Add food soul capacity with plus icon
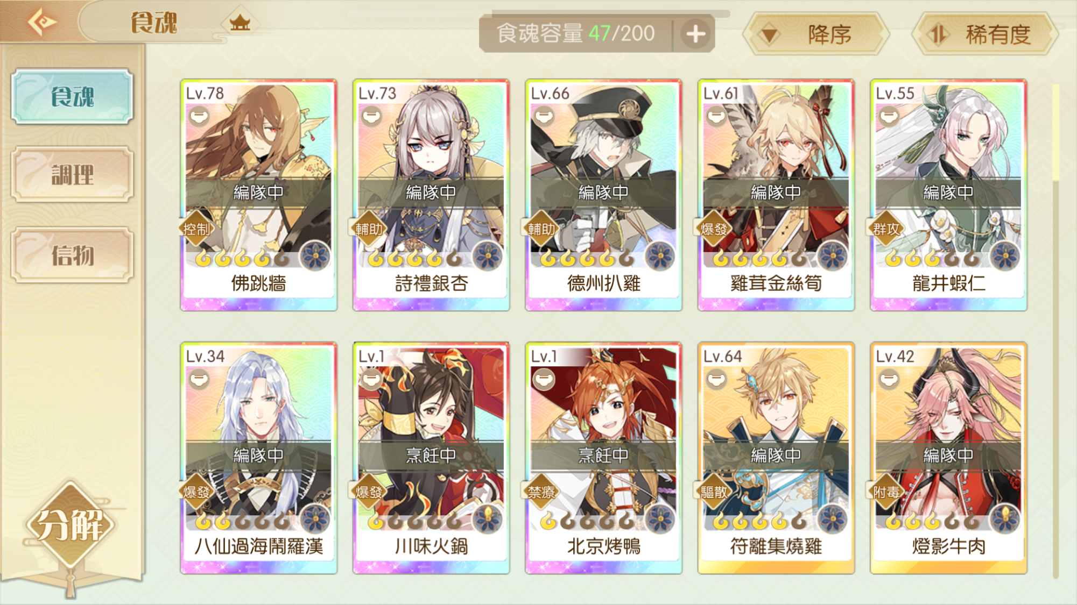This screenshot has height=605, width=1077. 695,34
